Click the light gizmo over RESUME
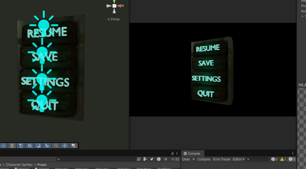 click(44, 25)
